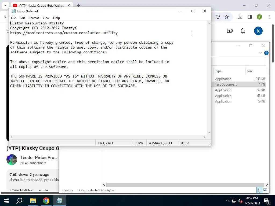This screenshot has width=275, height=206.
Task: Open YouTube notifications bell
Action: coord(243,31)
